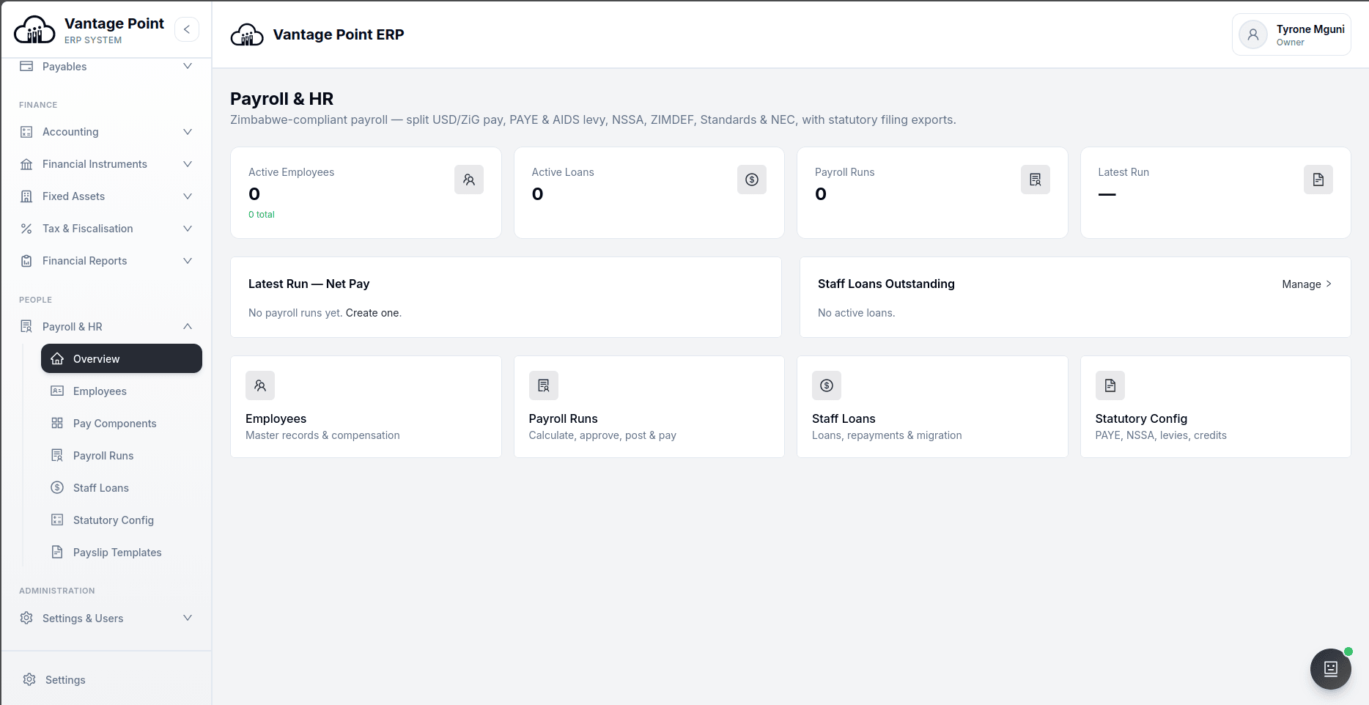Image resolution: width=1369 pixels, height=705 pixels.
Task: Expand Settings & Users menu
Action: (x=106, y=619)
